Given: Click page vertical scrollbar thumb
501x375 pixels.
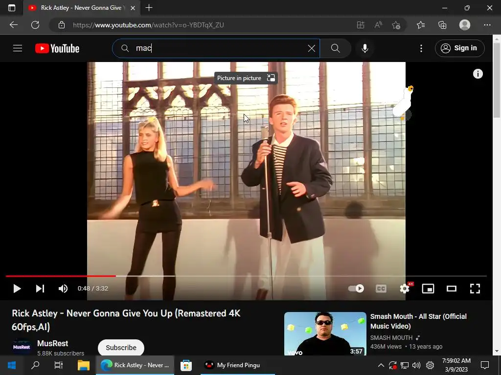Looking at the screenshot, I should click(x=497, y=80).
